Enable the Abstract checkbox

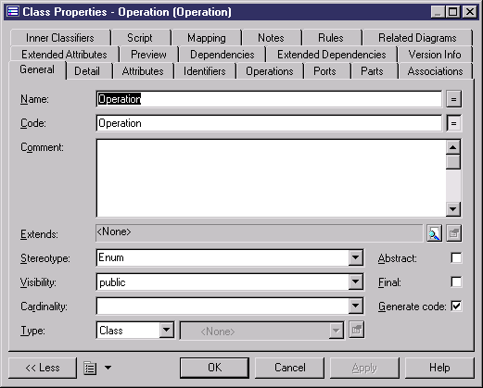pos(456,258)
